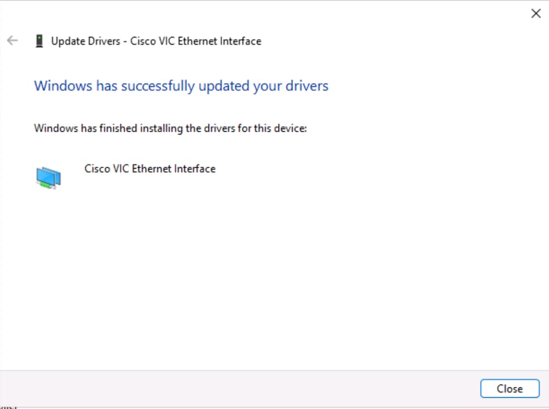Click the finished installing drivers message text
Screen dimensions: 549x409
coord(170,128)
